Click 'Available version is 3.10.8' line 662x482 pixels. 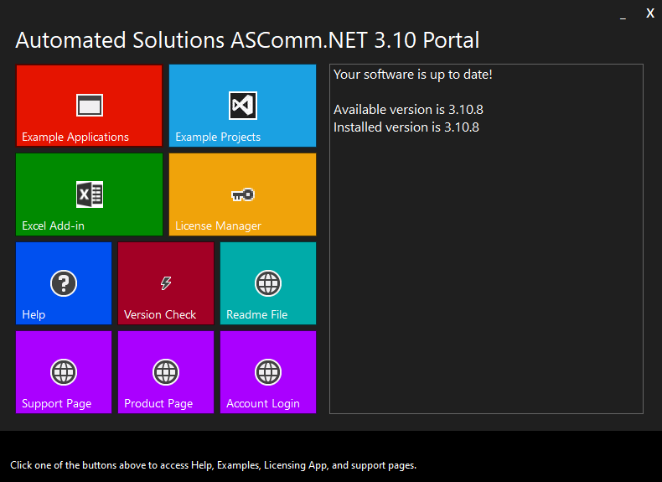(x=408, y=110)
